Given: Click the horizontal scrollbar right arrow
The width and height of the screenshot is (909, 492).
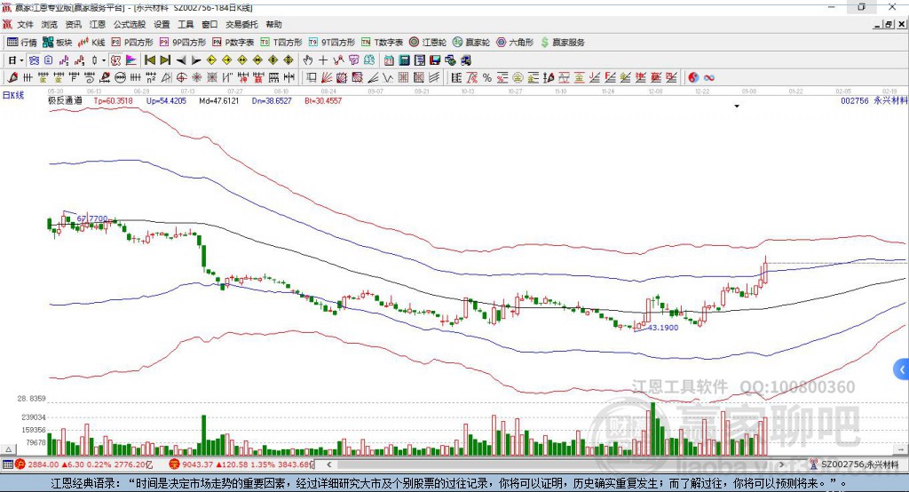Looking at the screenshot, I should [x=781, y=464].
